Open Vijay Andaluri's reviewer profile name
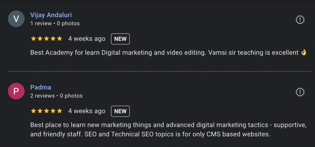This screenshot has height=147, width=315. 51,15
